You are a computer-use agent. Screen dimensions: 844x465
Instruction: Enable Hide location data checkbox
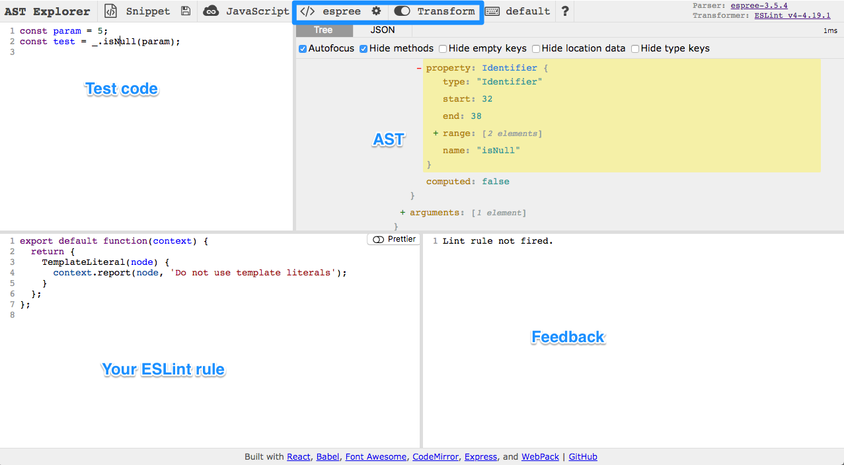point(536,48)
